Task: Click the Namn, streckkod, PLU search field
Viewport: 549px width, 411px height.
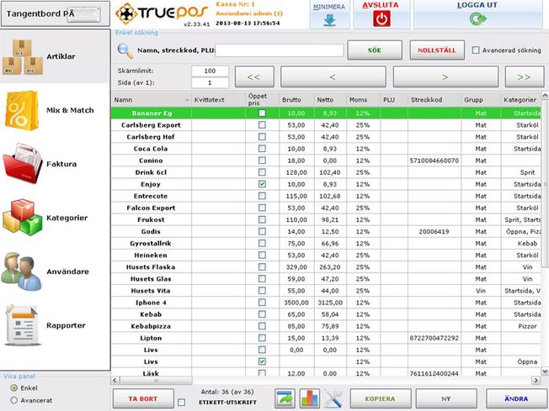Action: 279,50
